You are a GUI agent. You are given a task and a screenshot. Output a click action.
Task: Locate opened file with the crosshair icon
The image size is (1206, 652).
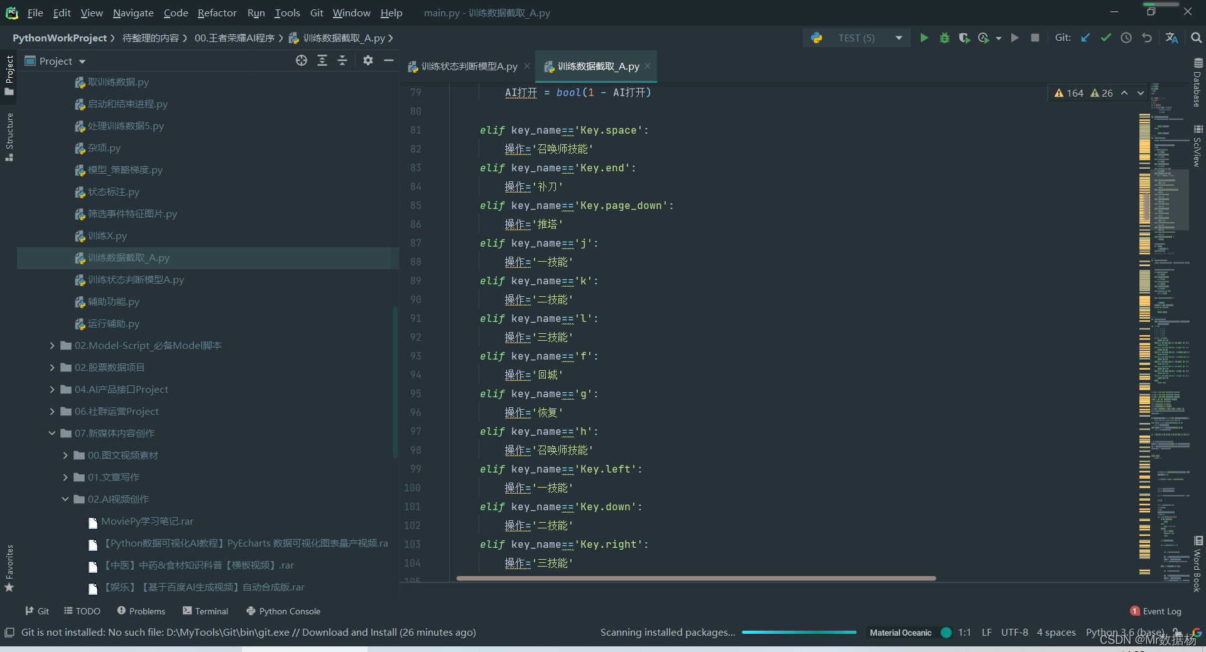tap(301, 60)
